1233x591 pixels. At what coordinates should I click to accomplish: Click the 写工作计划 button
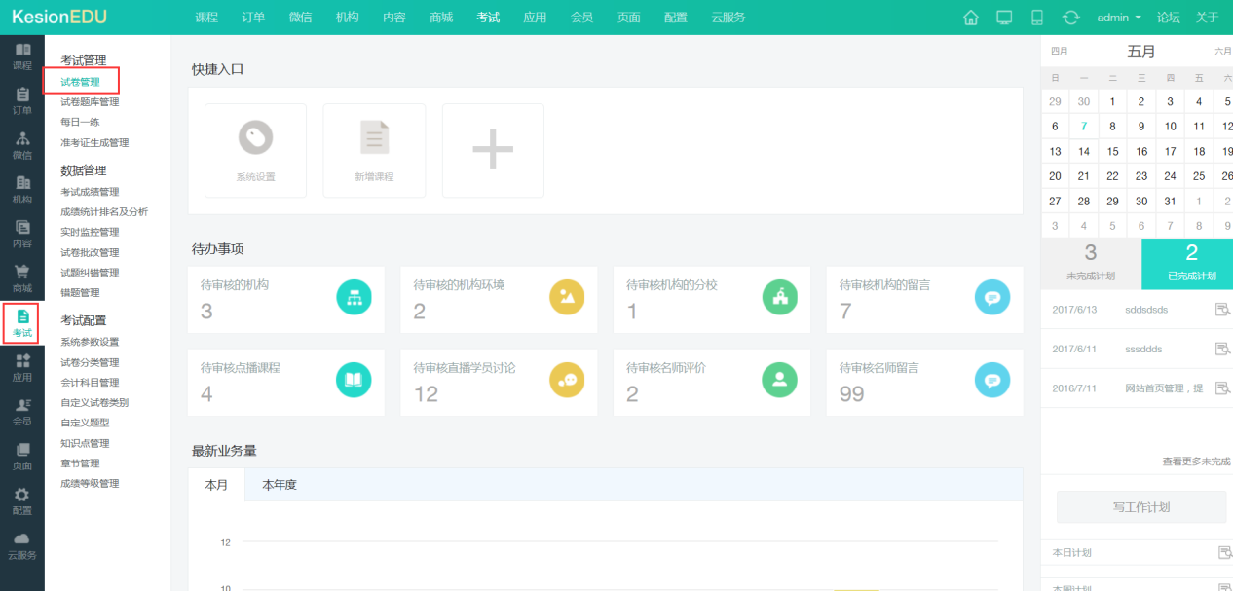(x=1140, y=507)
